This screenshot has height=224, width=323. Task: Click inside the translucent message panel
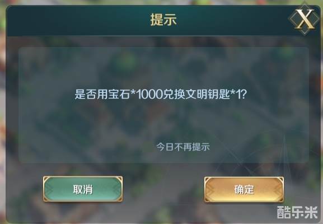(x=164, y=105)
